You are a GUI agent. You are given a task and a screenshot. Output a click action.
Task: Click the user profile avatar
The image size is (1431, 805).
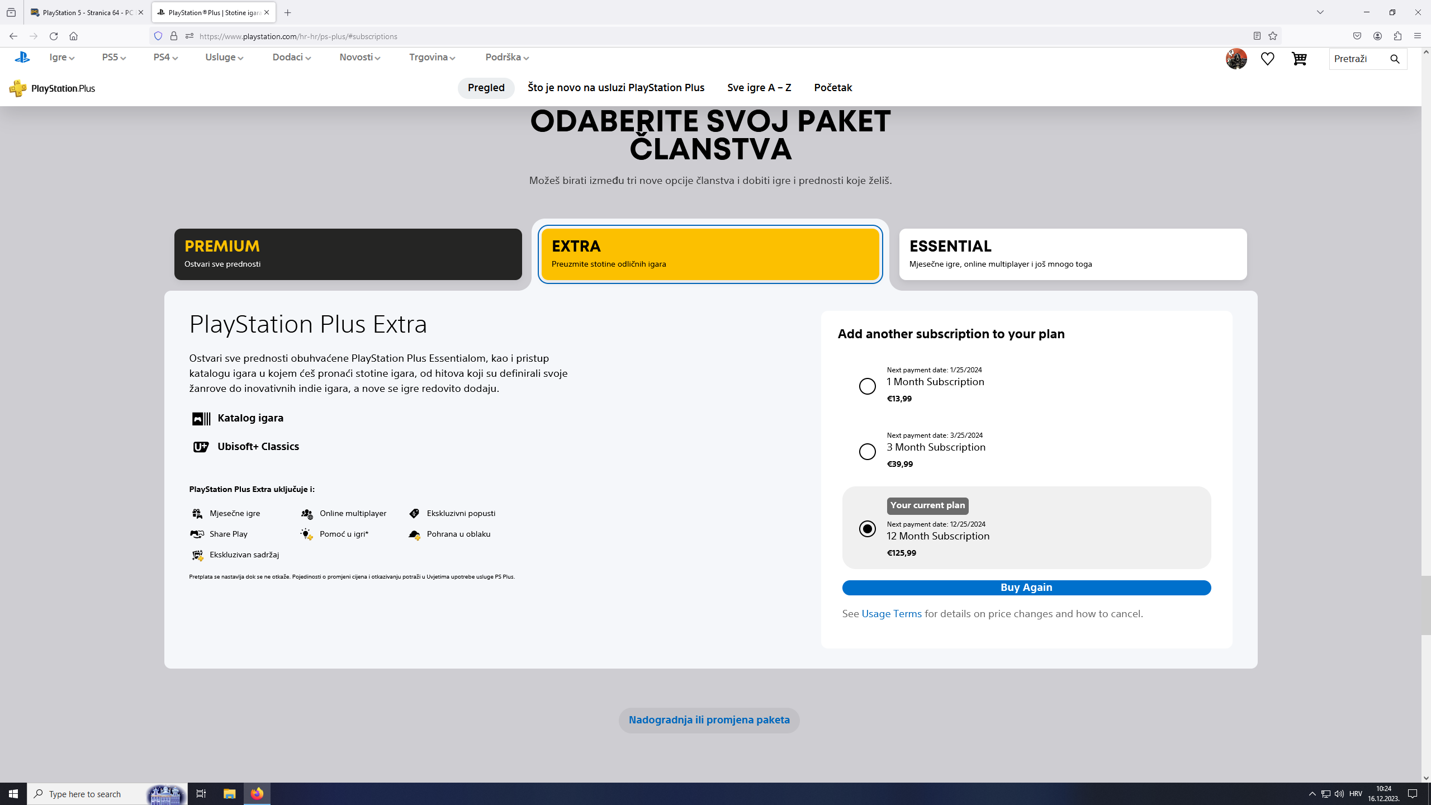1236,59
